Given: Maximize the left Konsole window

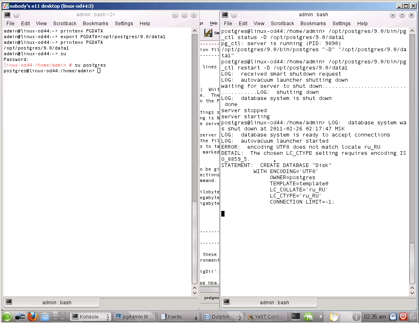Looking at the screenshot, I should (184, 15).
